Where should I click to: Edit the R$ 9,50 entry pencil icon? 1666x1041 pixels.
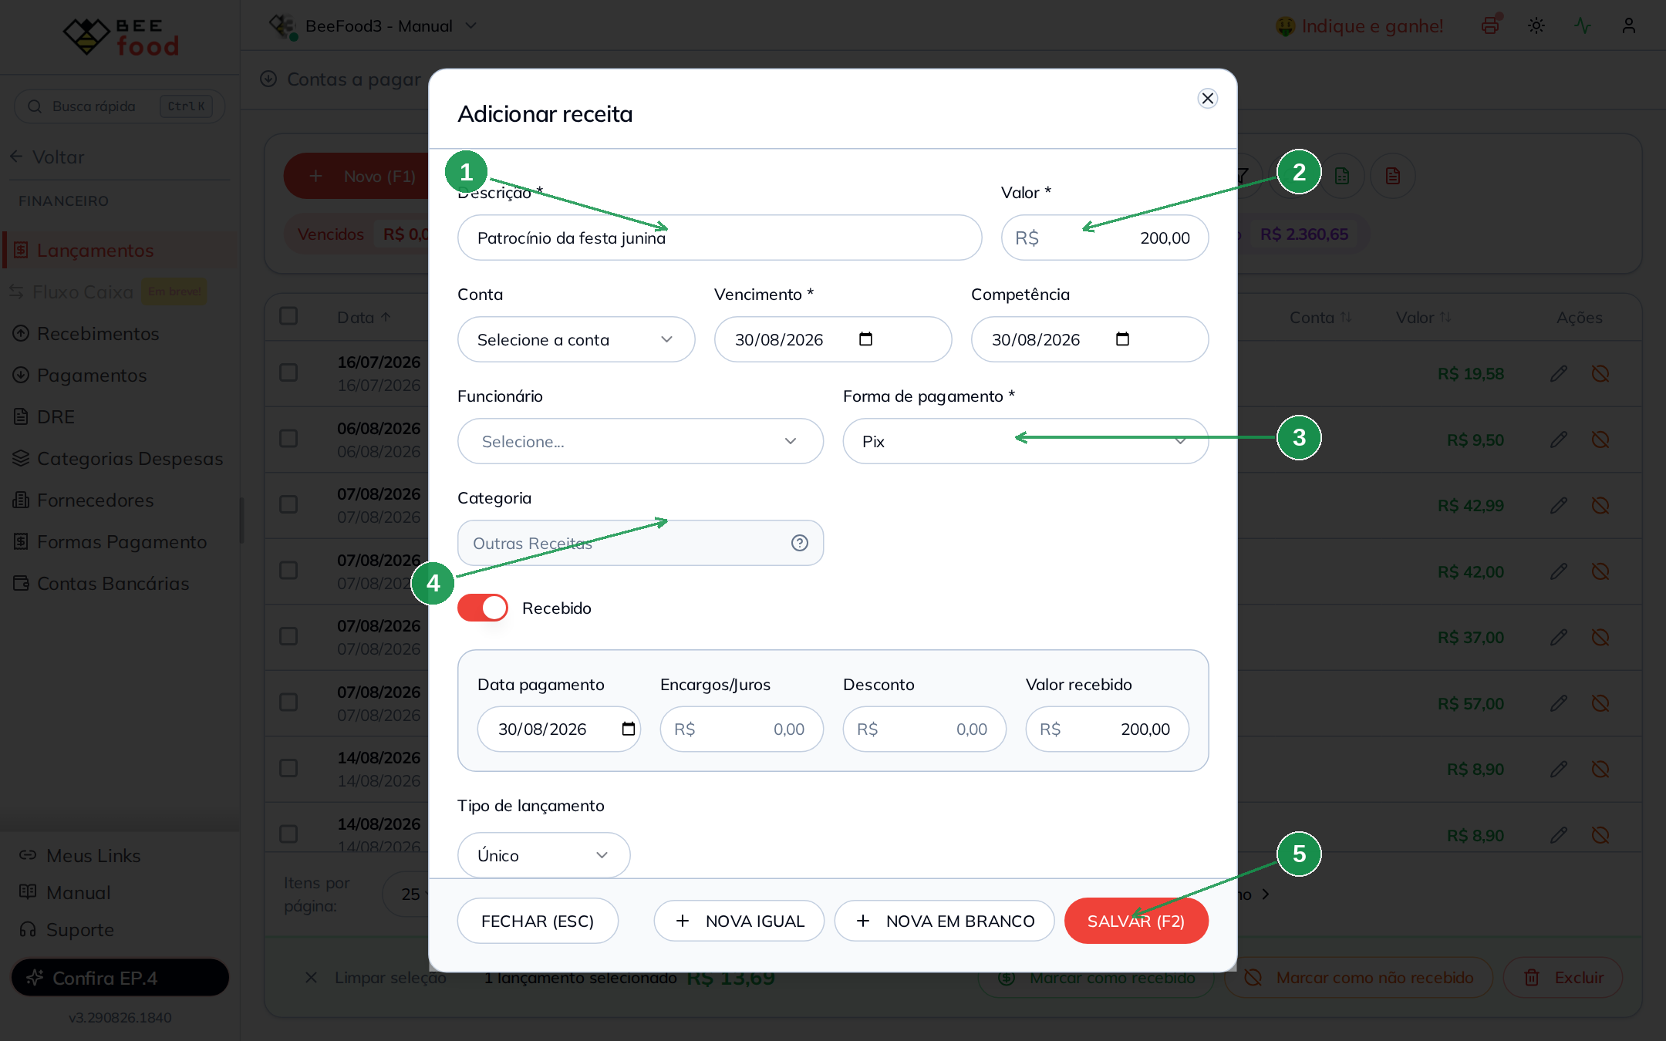click(1559, 440)
